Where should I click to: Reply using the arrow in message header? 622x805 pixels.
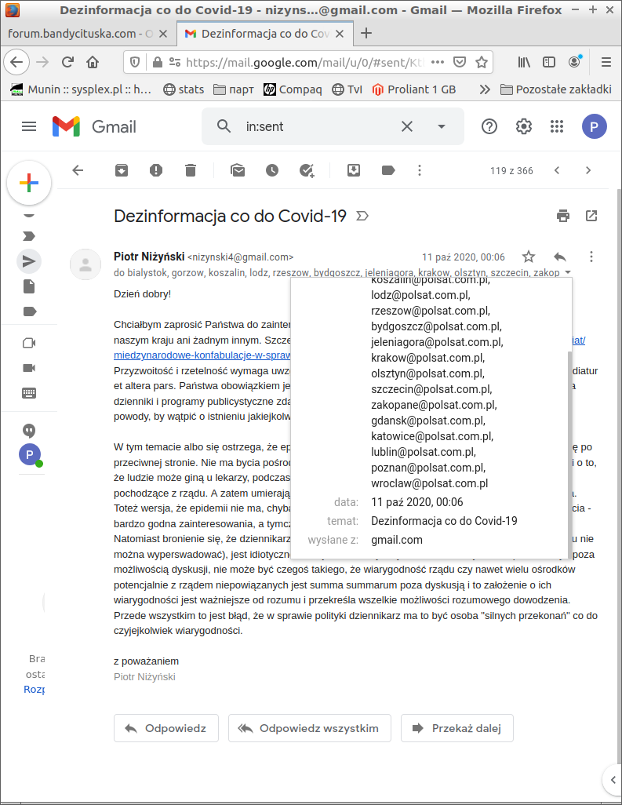[560, 257]
